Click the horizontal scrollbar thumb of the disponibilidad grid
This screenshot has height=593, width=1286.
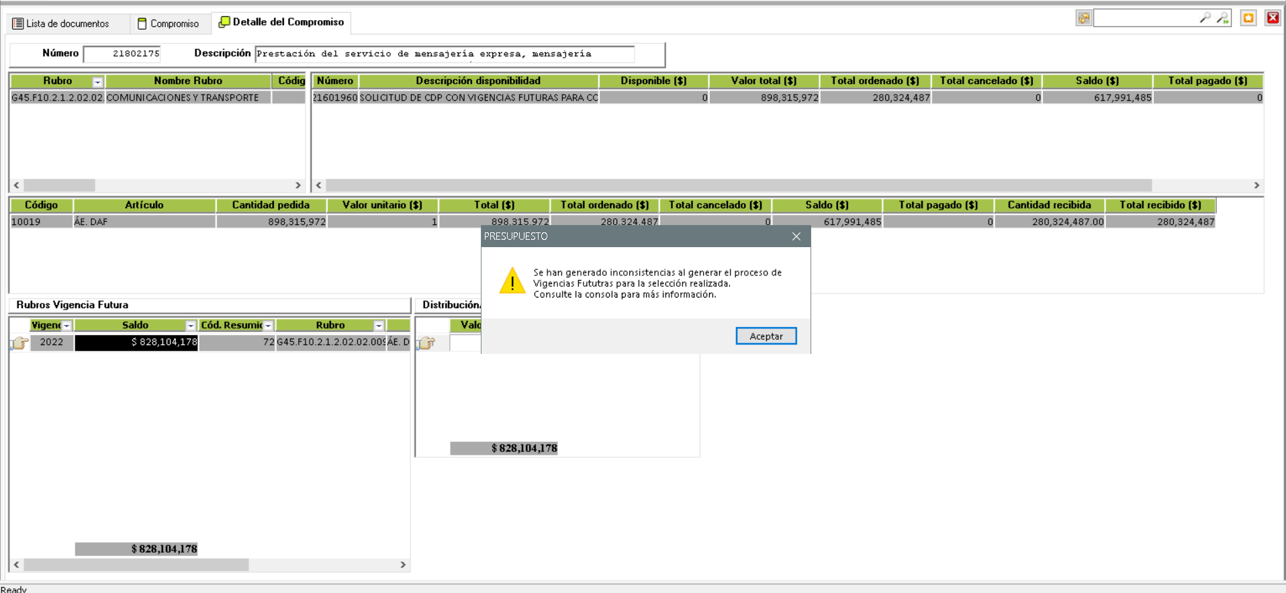(739, 185)
